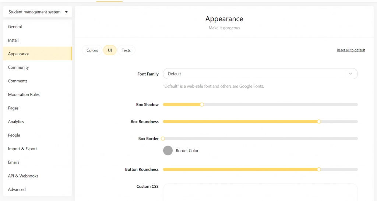
Task: Navigate to Analytics section
Action: tap(16, 121)
